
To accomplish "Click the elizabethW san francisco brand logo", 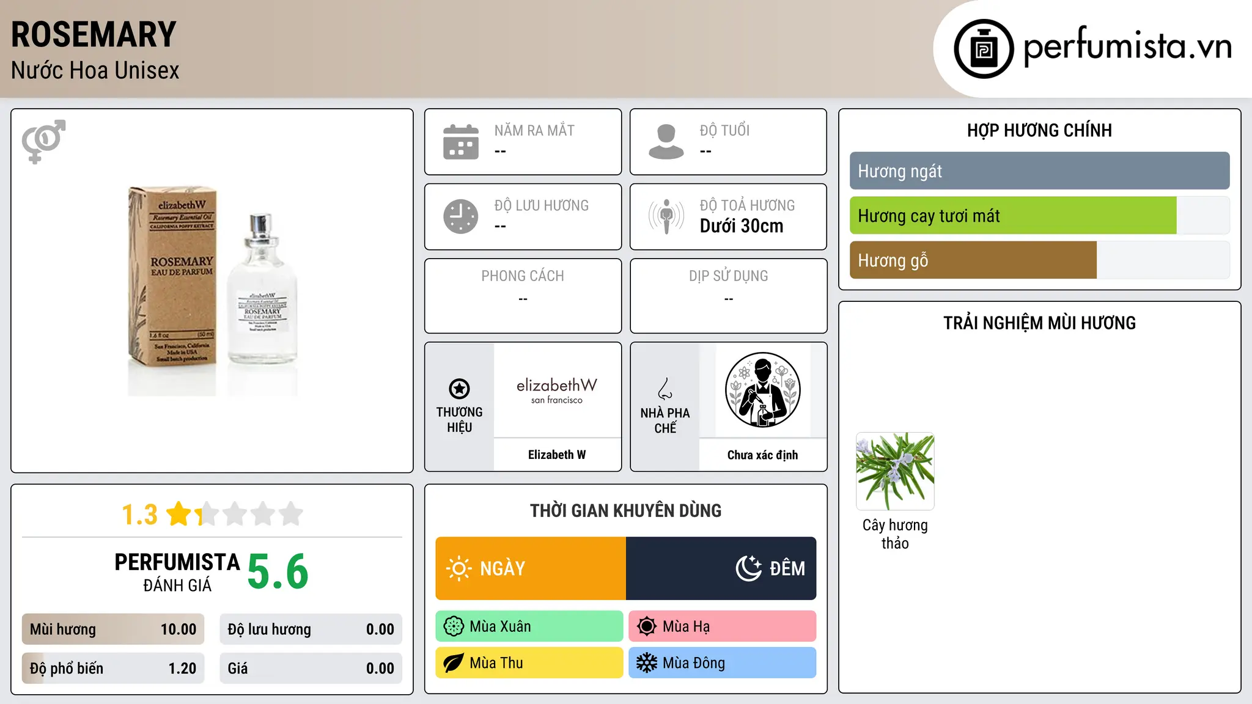I will tap(557, 391).
